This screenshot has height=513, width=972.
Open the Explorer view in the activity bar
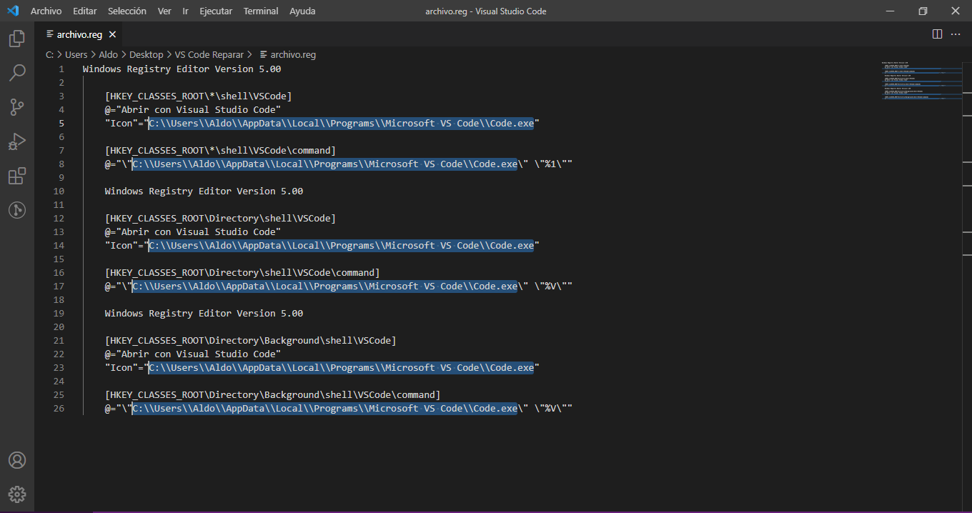(x=16, y=38)
